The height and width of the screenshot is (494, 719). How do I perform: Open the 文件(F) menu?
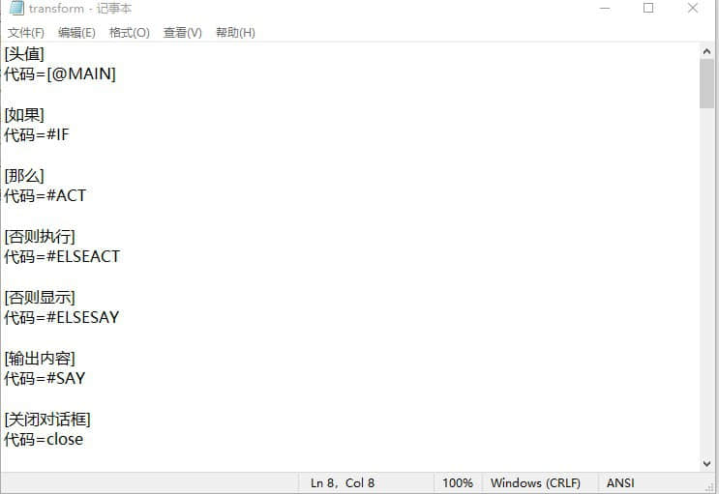pyautogui.click(x=26, y=33)
